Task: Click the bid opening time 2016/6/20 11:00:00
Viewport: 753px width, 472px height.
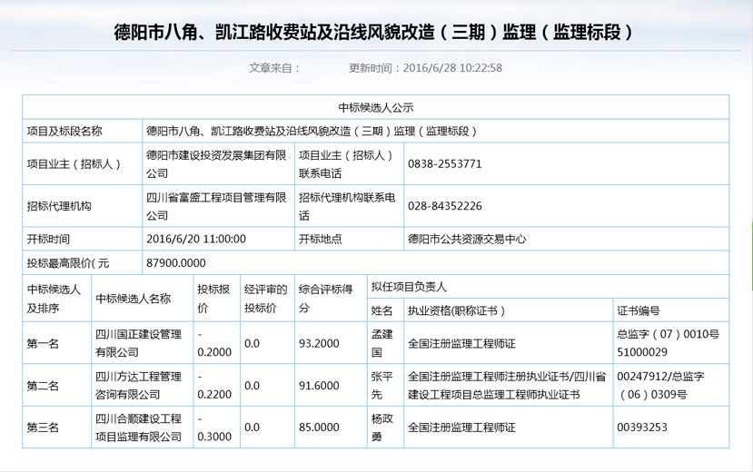Action: tap(196, 240)
